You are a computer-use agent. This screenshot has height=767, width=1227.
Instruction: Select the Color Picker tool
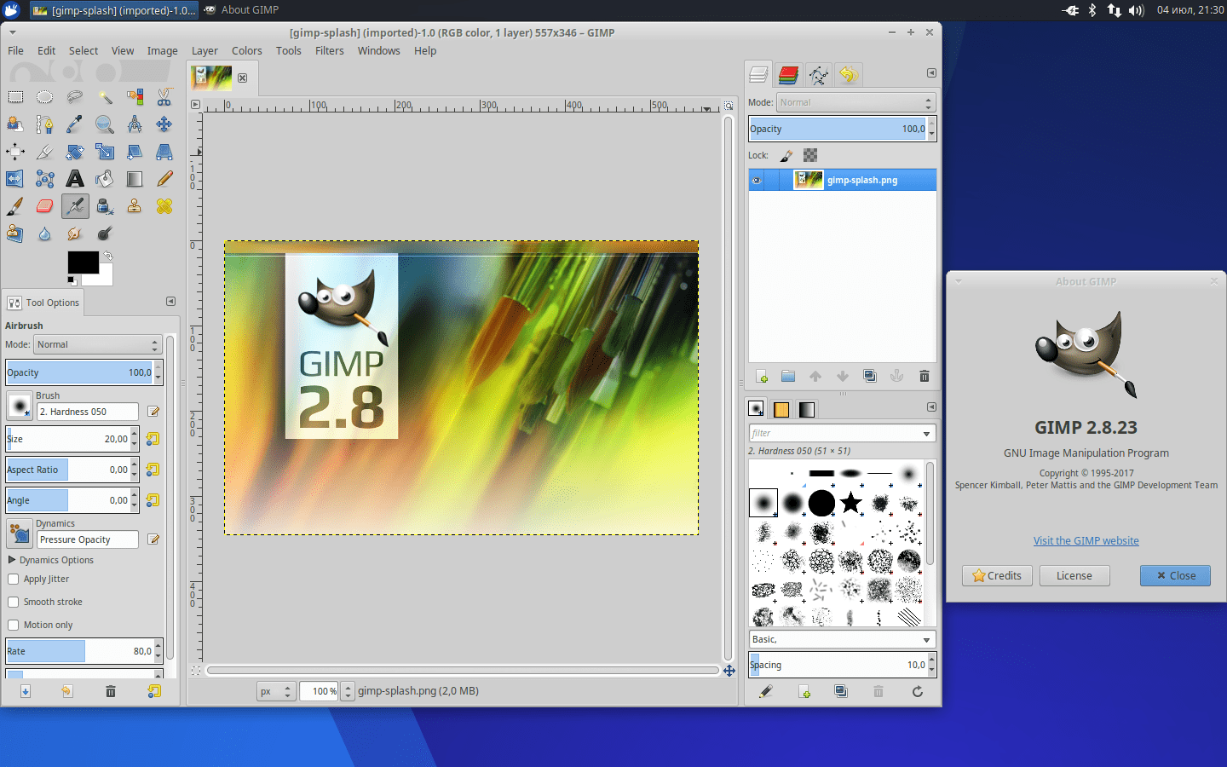coord(75,124)
